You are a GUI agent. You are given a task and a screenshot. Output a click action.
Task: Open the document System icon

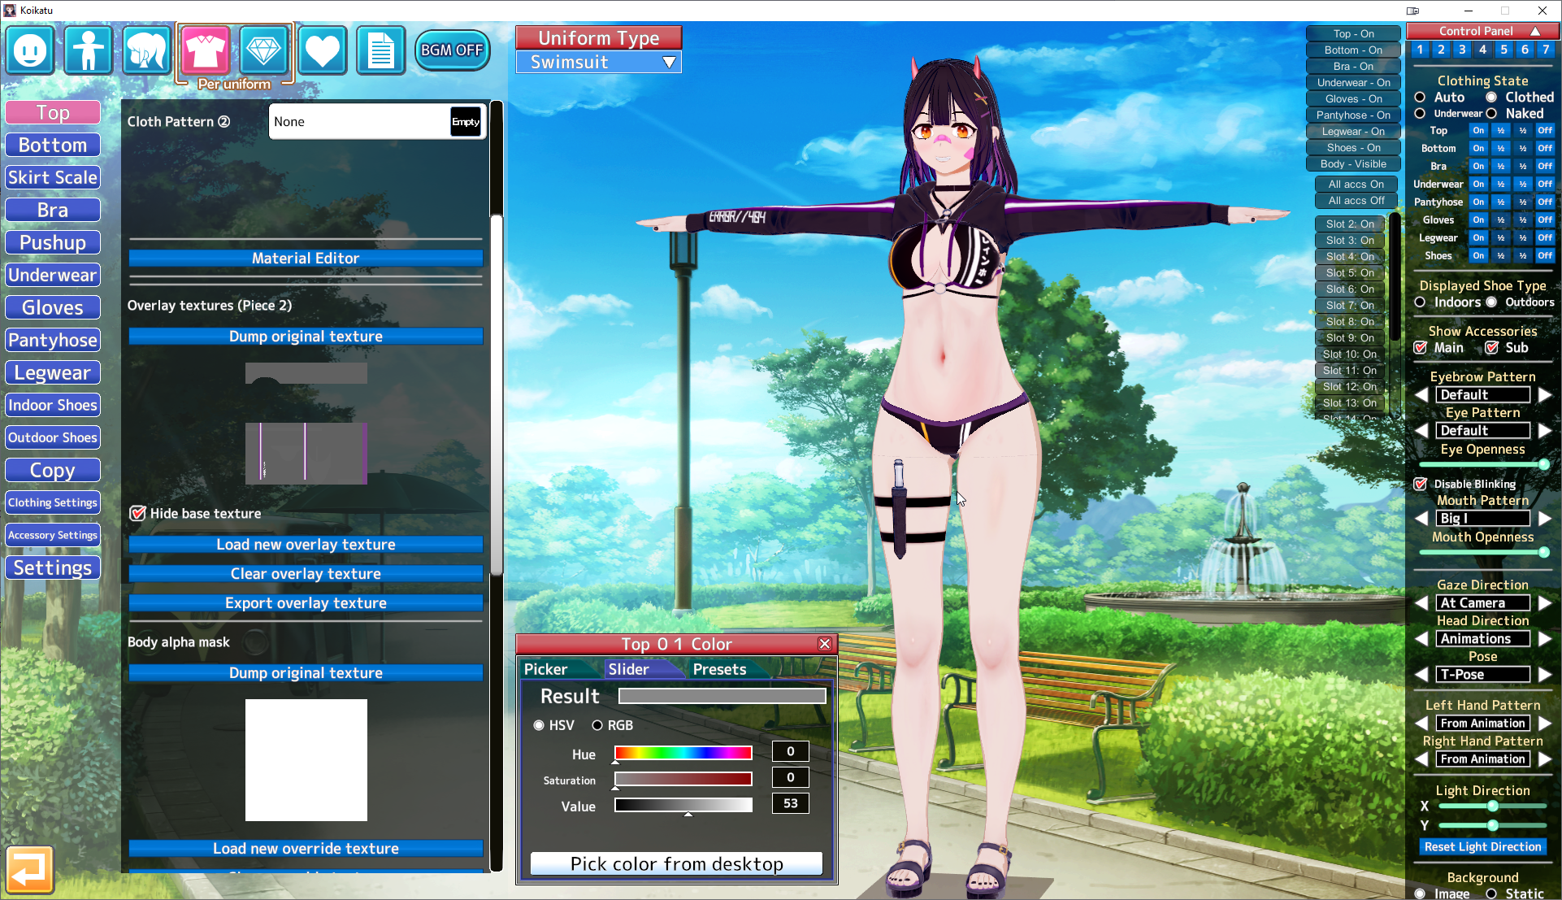tap(380, 50)
